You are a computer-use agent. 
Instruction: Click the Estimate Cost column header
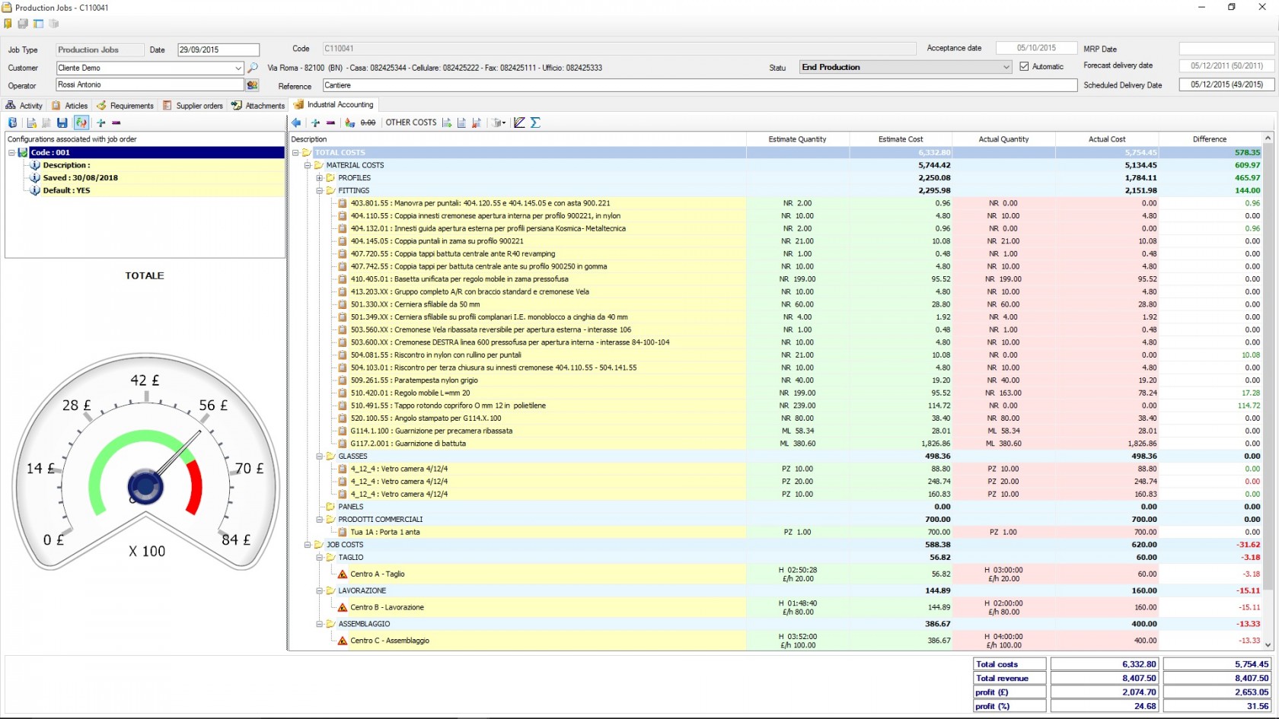901,139
